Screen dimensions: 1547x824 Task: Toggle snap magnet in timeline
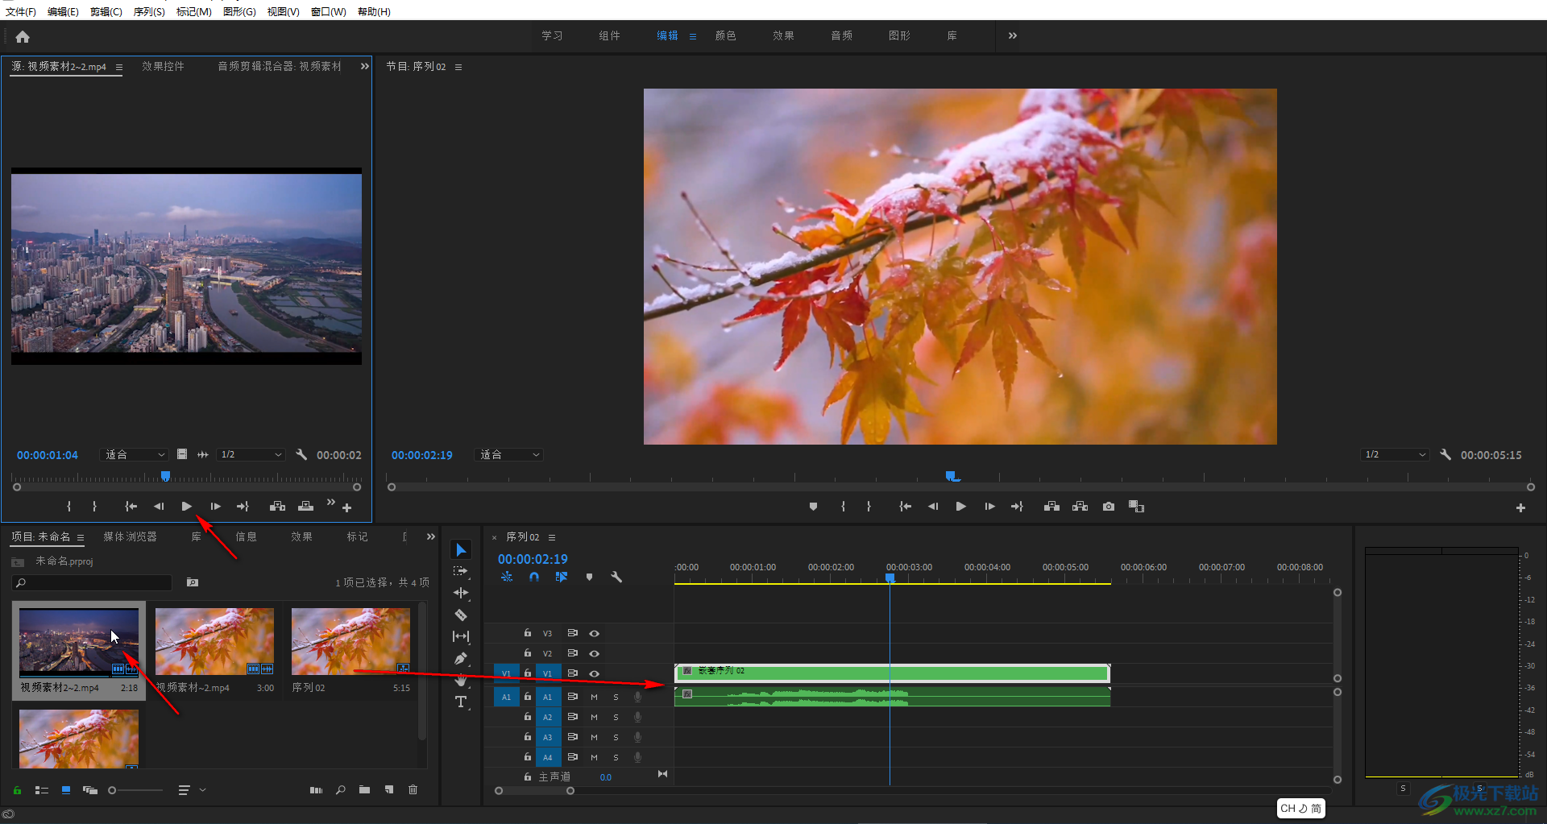click(534, 577)
